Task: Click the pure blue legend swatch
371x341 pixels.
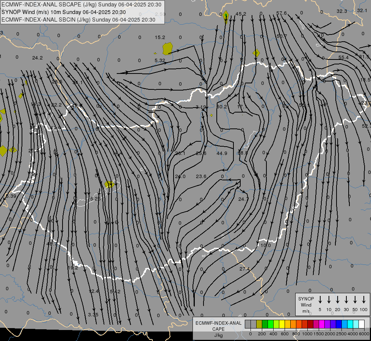Action: pos(339,324)
